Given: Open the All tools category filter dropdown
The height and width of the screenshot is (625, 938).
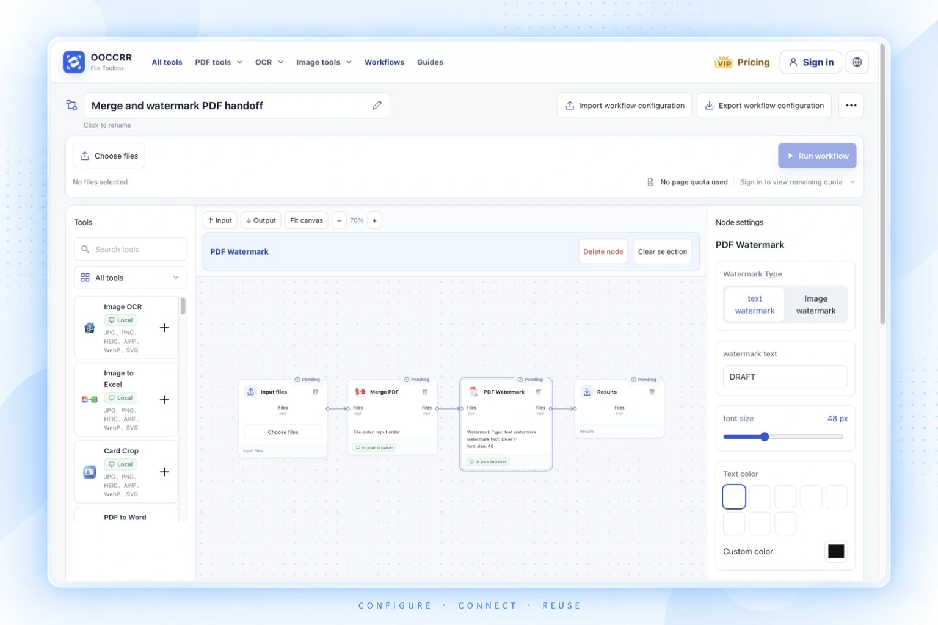Looking at the screenshot, I should 130,278.
